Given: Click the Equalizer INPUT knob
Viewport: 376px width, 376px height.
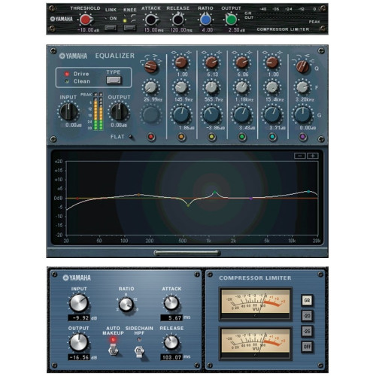Looking at the screenshot, I should [68, 112].
